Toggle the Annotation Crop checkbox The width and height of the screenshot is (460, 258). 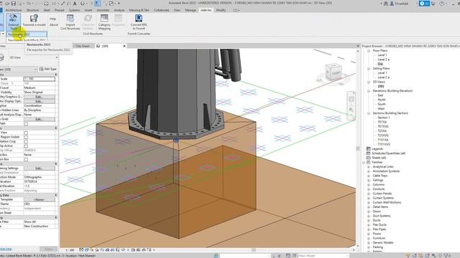pyautogui.click(x=26, y=142)
